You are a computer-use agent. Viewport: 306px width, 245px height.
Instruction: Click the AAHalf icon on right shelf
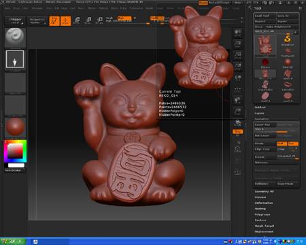coord(237,67)
